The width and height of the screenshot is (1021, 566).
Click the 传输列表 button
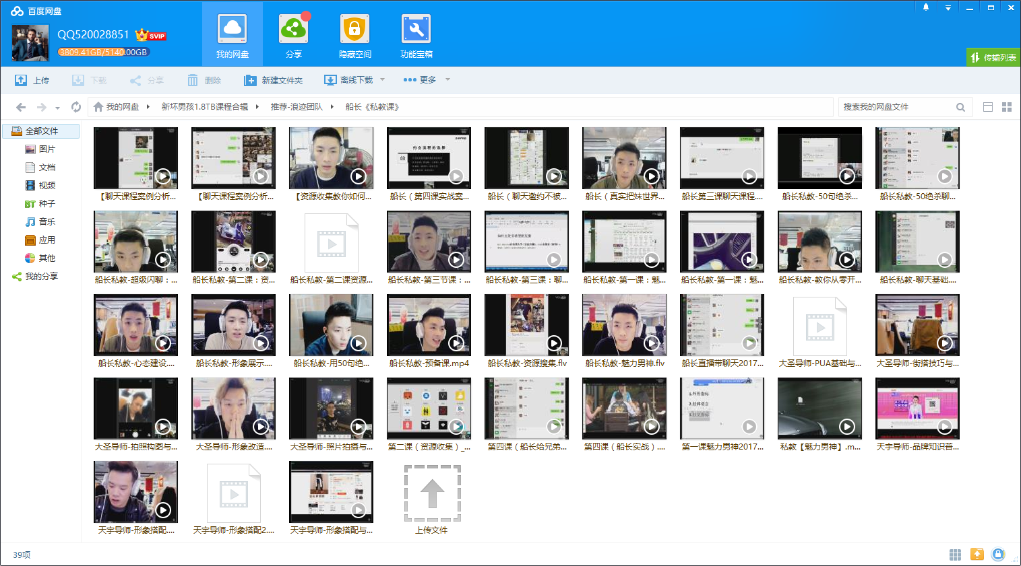pyautogui.click(x=993, y=57)
